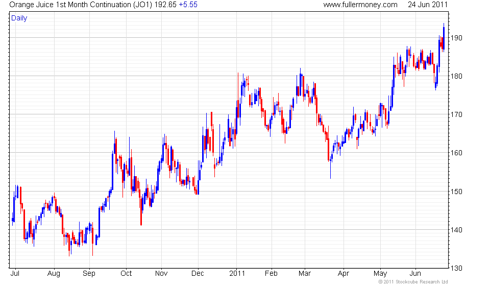This screenshot has width=490, height=286.
Task: Click the 'Daily' interval label
Action: pos(19,18)
